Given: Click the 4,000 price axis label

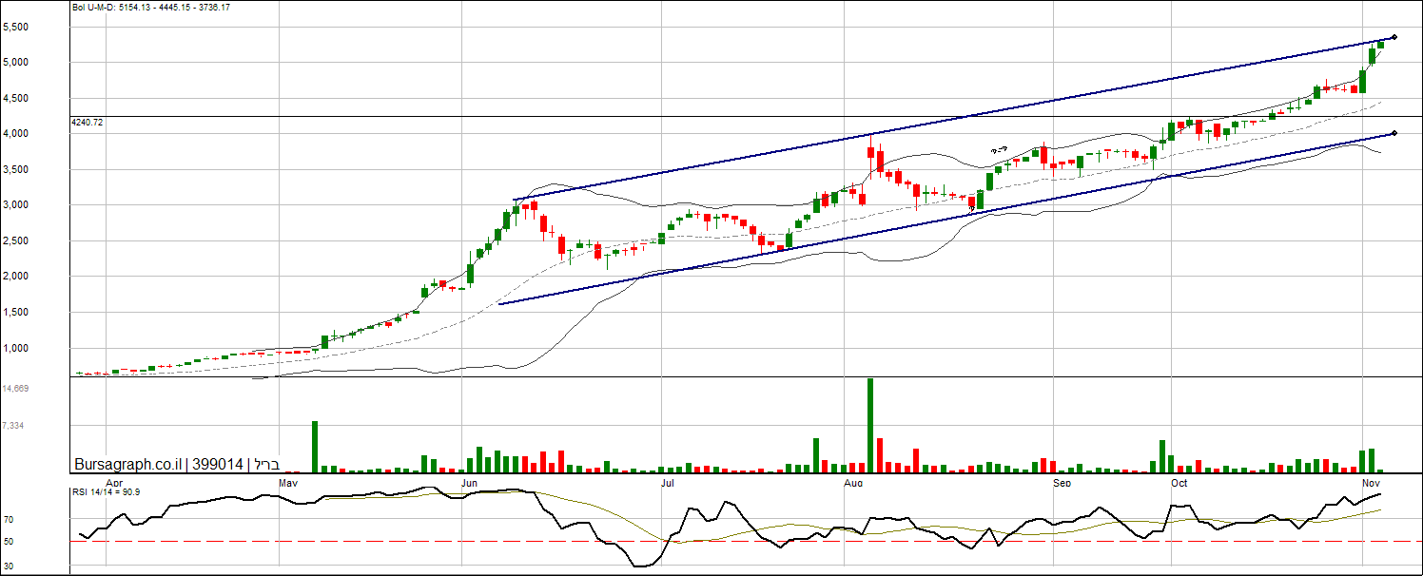Looking at the screenshot, I should (x=16, y=134).
